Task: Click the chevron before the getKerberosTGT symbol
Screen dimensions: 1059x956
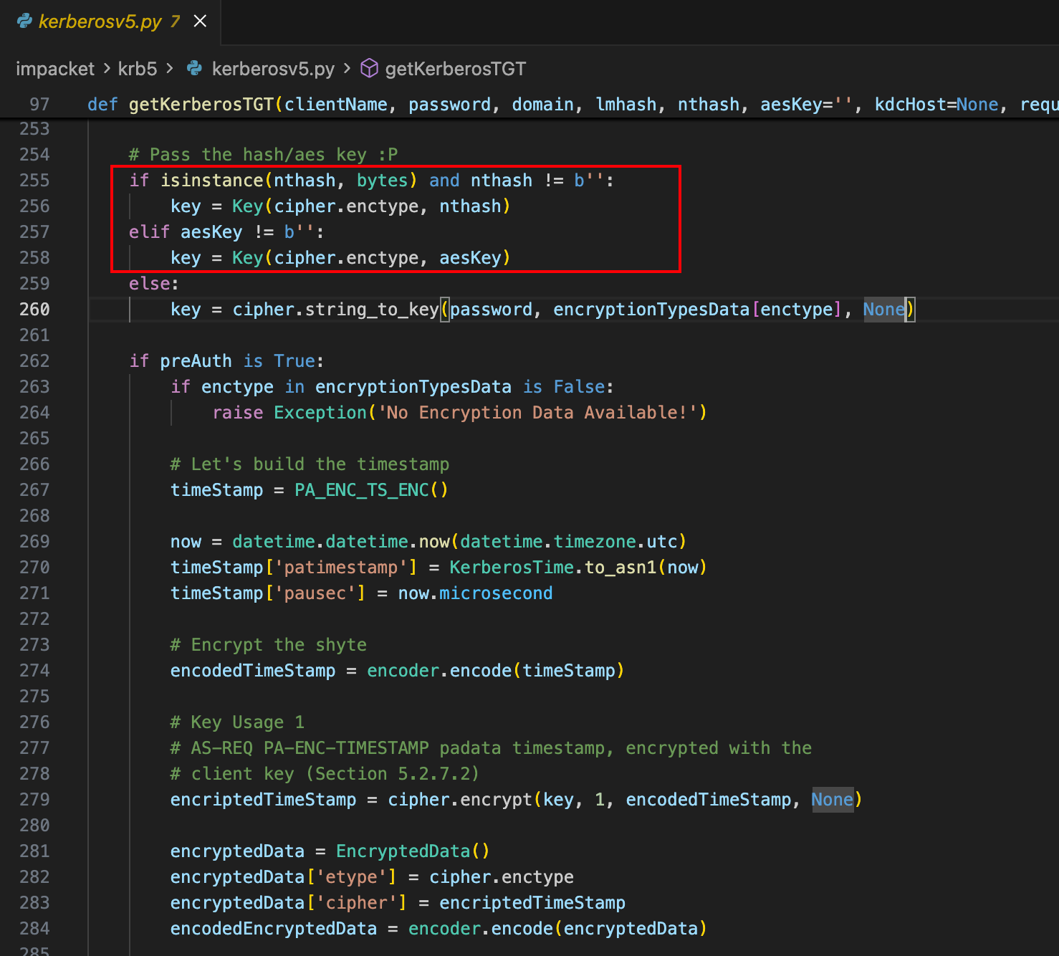Action: click(x=348, y=68)
